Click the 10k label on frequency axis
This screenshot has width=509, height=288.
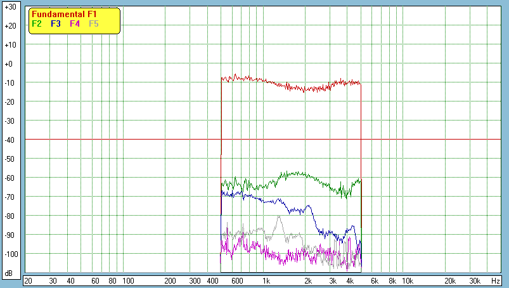pyautogui.click(x=409, y=280)
